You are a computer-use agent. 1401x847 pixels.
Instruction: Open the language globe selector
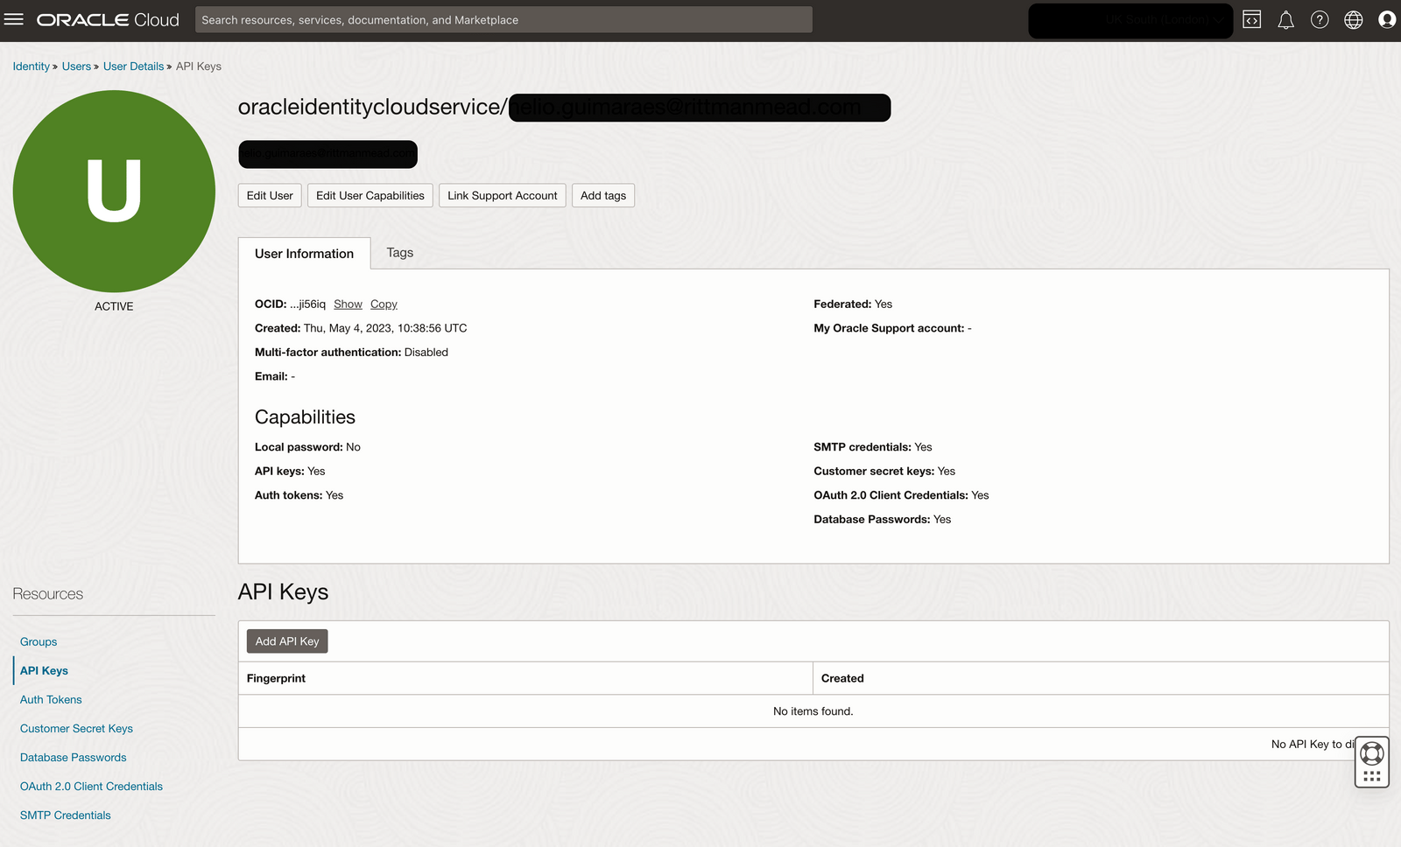1353,19
